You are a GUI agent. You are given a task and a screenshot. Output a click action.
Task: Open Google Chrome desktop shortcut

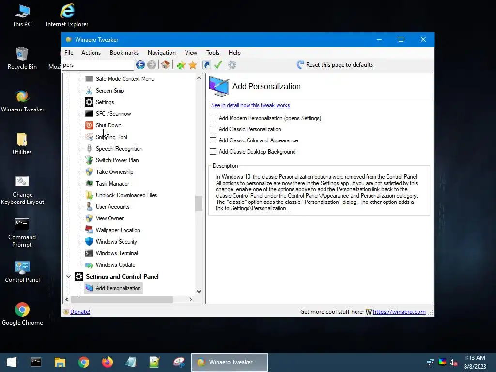tap(22, 314)
